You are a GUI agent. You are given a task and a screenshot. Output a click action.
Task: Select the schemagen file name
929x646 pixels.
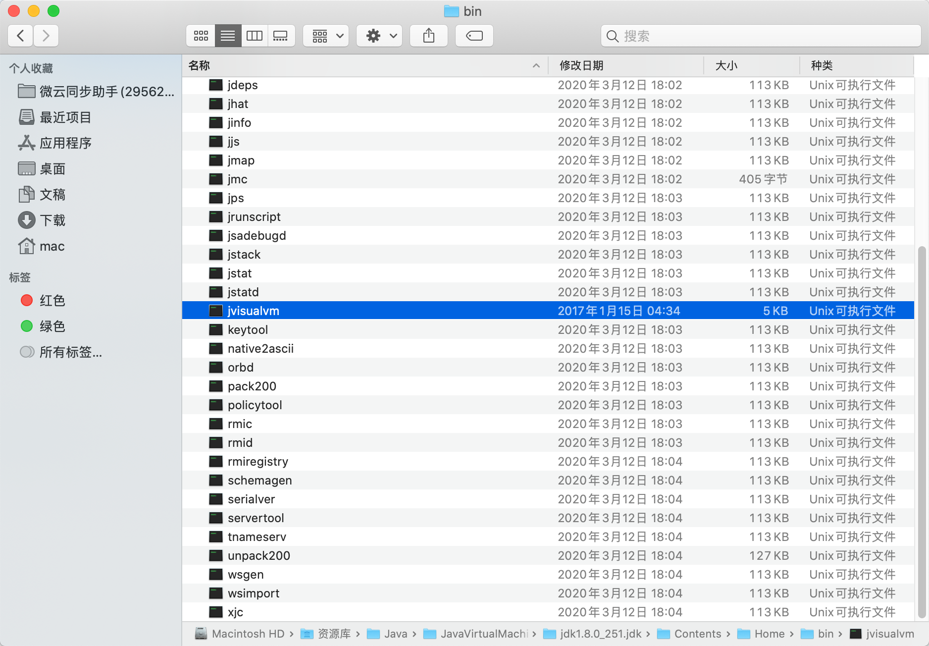260,481
